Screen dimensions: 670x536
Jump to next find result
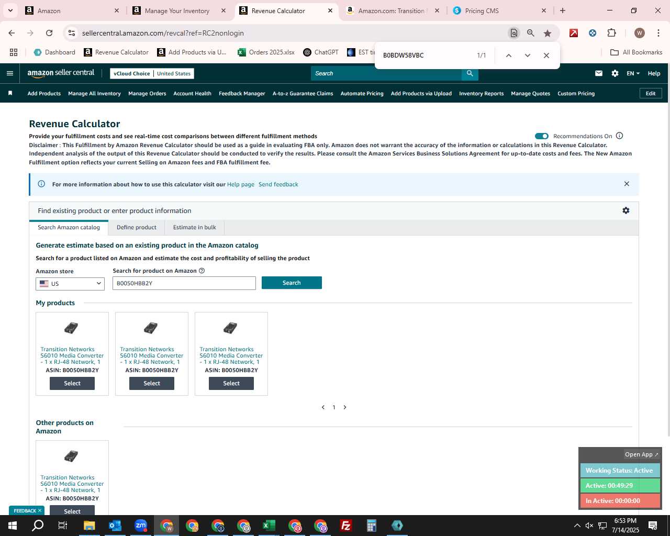(528, 55)
